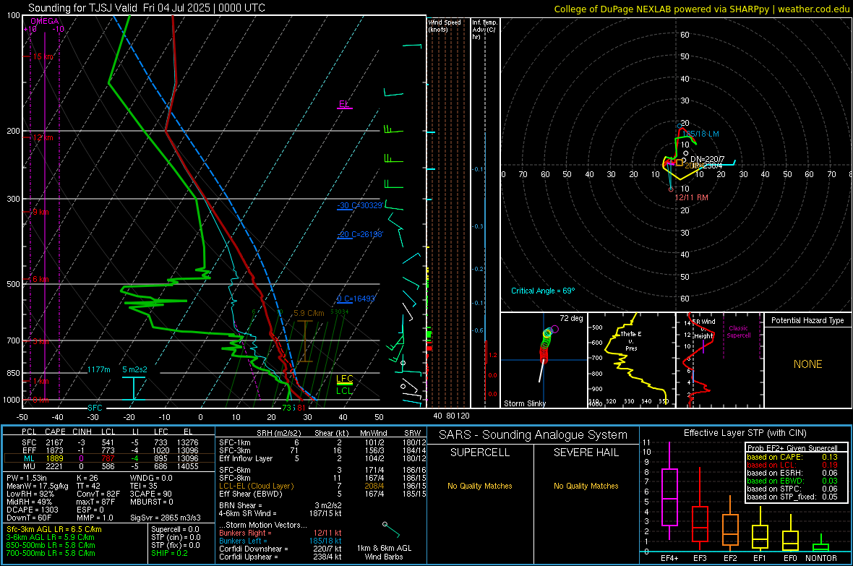Click the '72 deg' slinky tilt value
The image size is (853, 566).
pos(571,318)
